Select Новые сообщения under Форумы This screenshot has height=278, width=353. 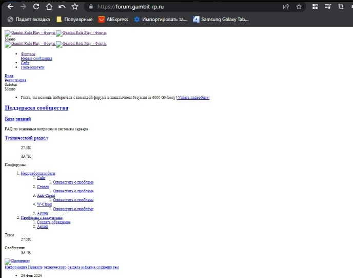pyautogui.click(x=36, y=59)
